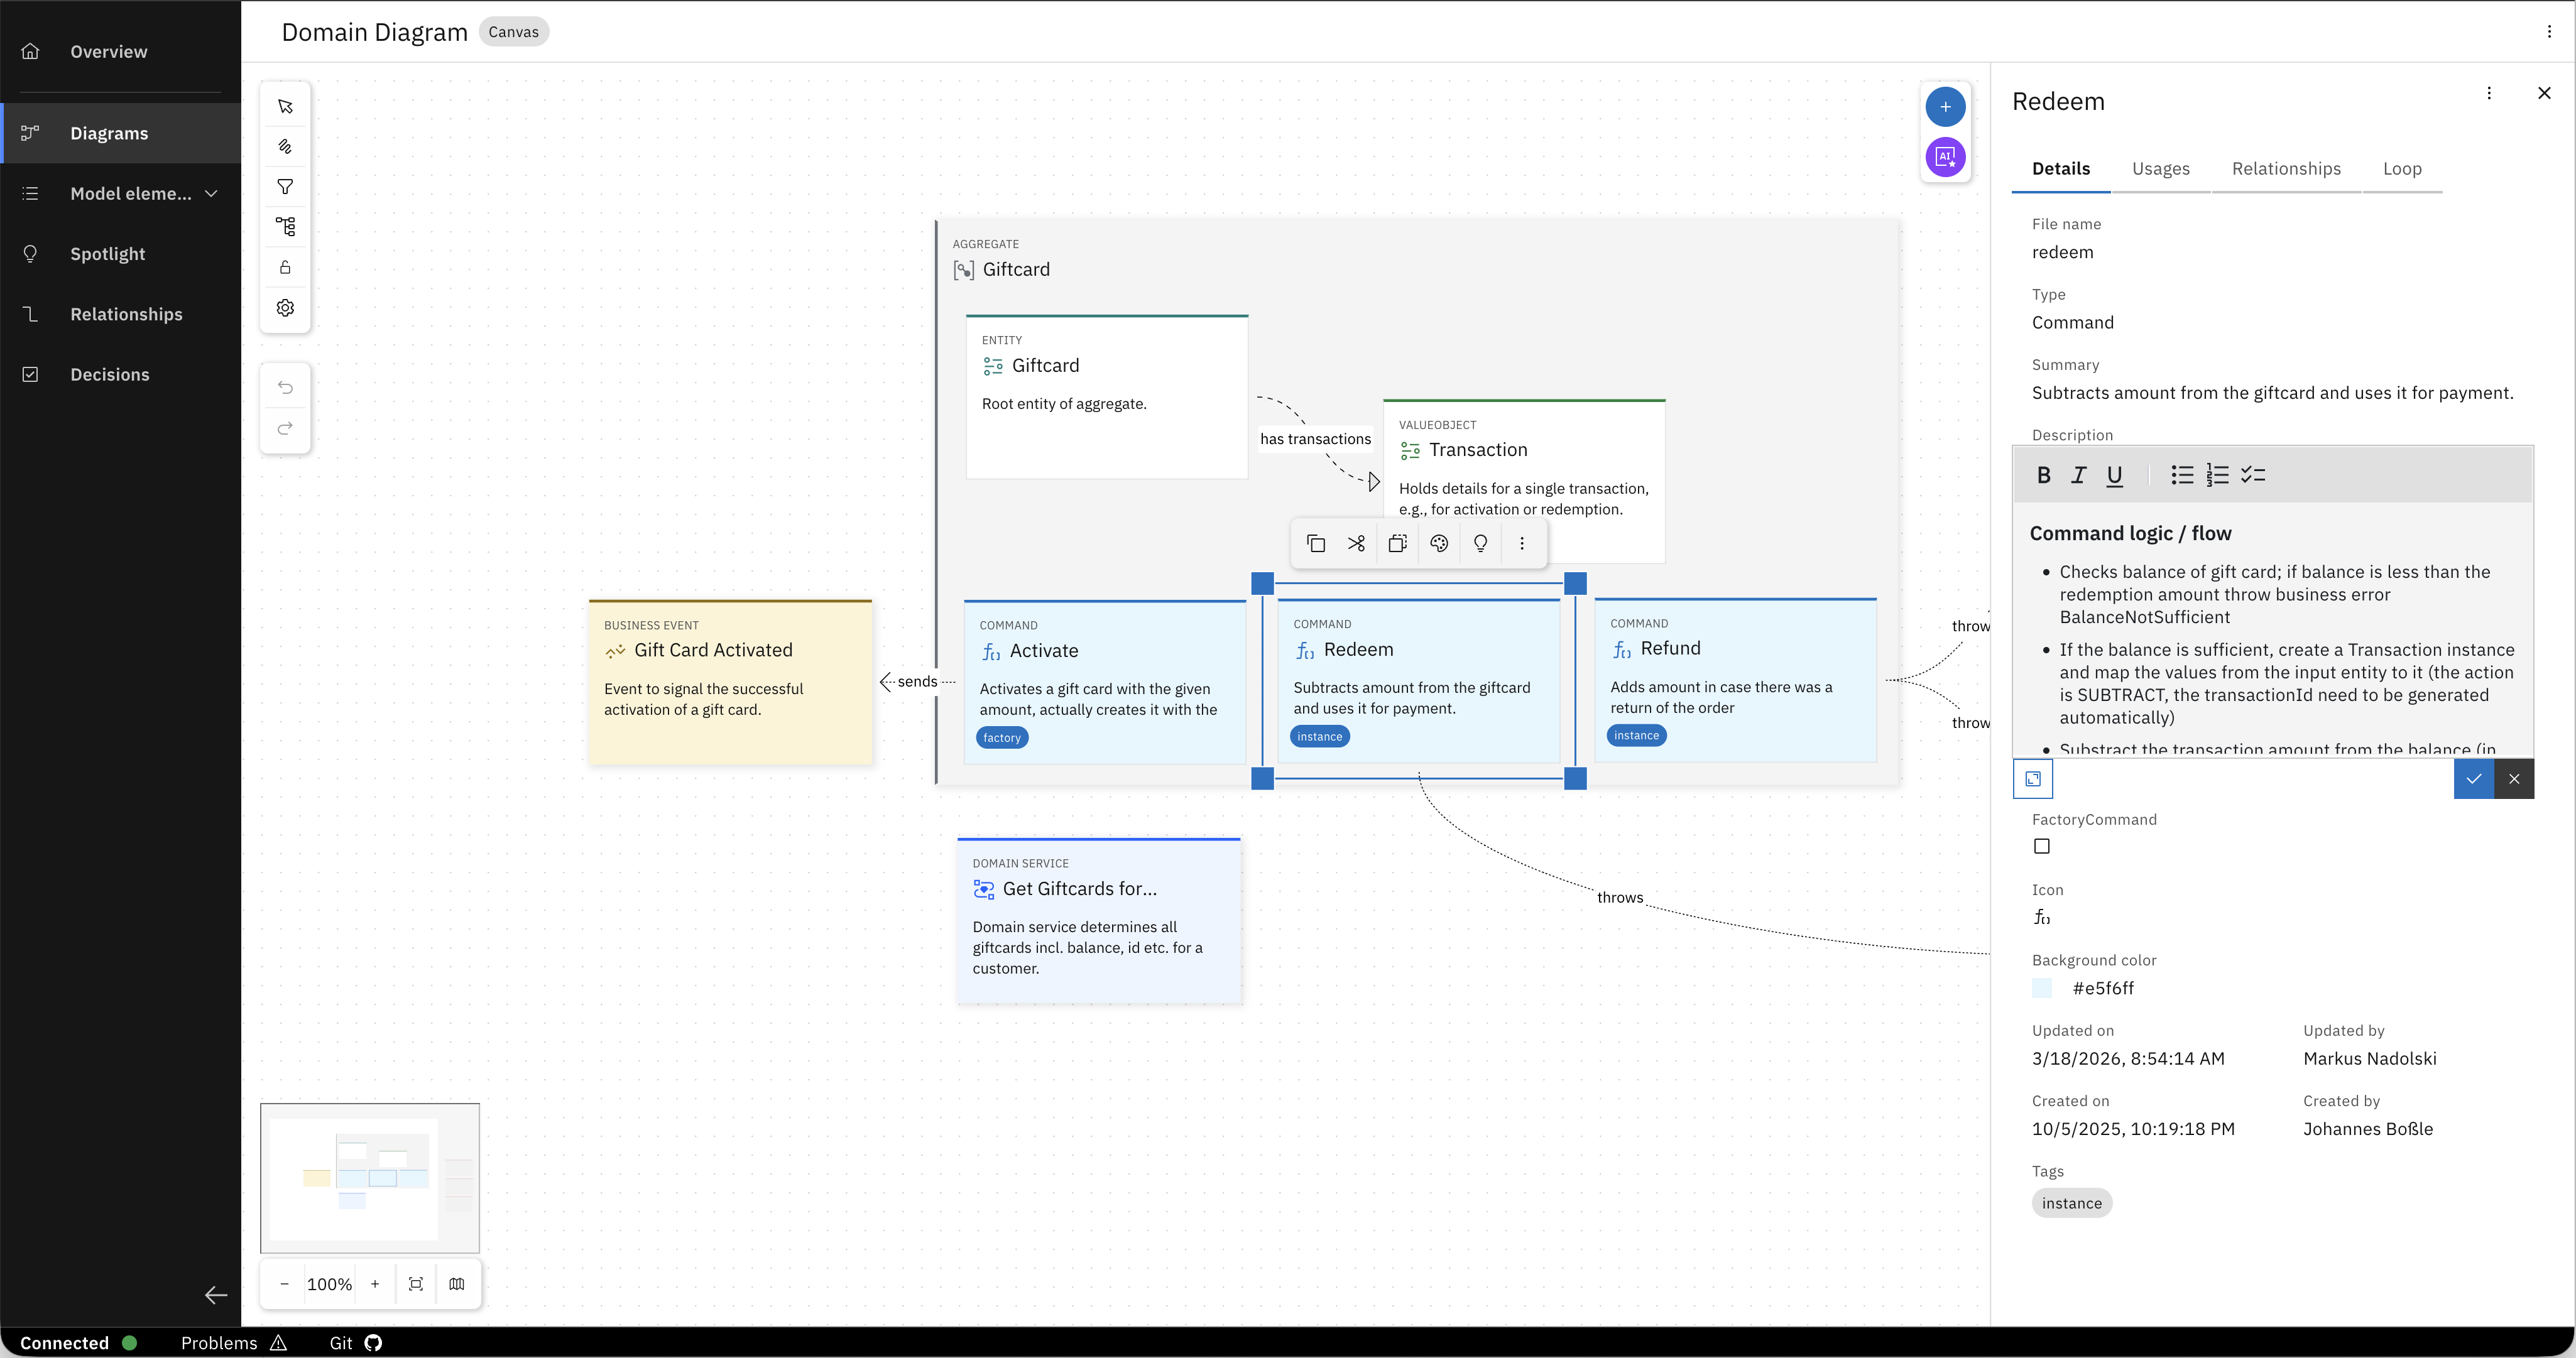
Task: Click the lightbulb spotlight icon in floating toolbar
Action: point(1480,543)
